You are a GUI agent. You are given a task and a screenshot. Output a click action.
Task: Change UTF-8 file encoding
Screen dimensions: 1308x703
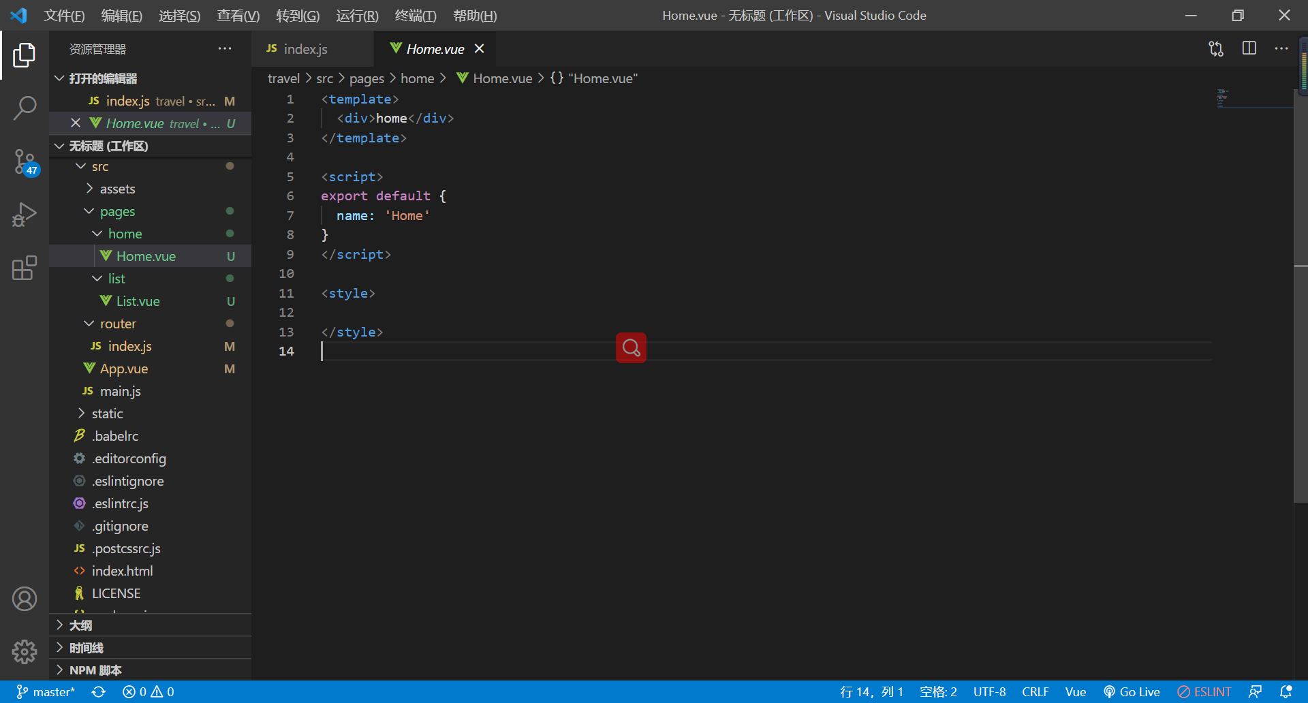coord(989,692)
